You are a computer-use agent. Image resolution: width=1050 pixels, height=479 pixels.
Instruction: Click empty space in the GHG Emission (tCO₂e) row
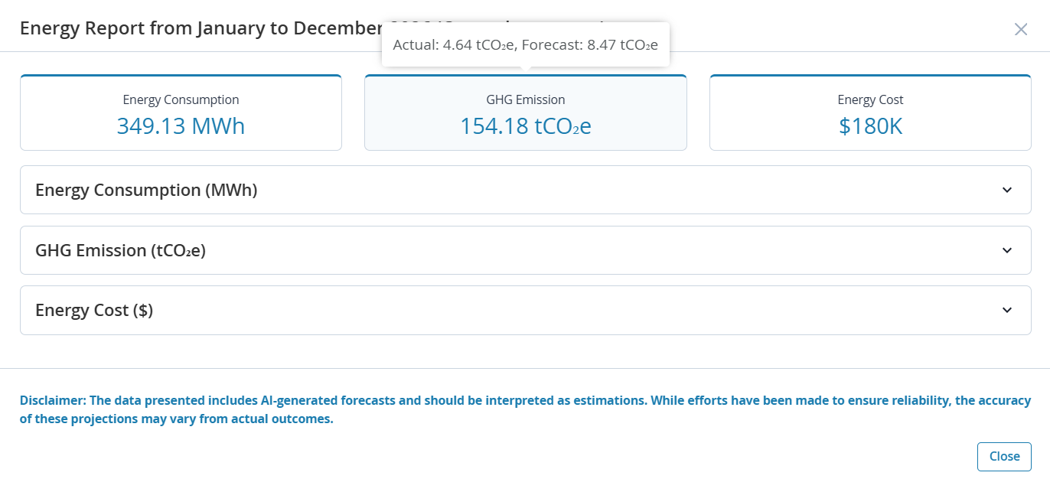click(x=612, y=250)
